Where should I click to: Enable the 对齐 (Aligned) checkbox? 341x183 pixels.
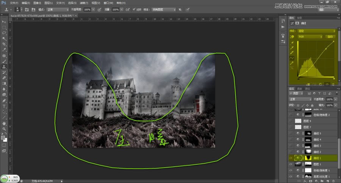click(x=135, y=9)
